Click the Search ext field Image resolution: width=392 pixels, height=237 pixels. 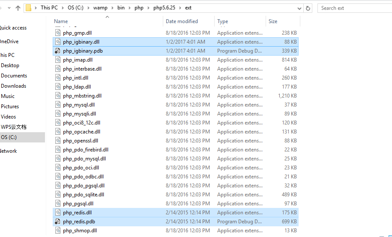[x=354, y=8]
